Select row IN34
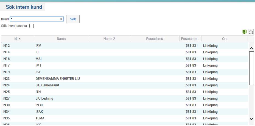 click(125, 112)
